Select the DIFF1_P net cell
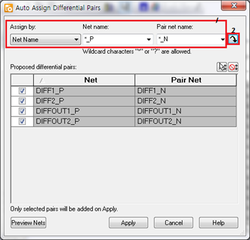This screenshot has height=240, width=250. pyautogui.click(x=84, y=91)
